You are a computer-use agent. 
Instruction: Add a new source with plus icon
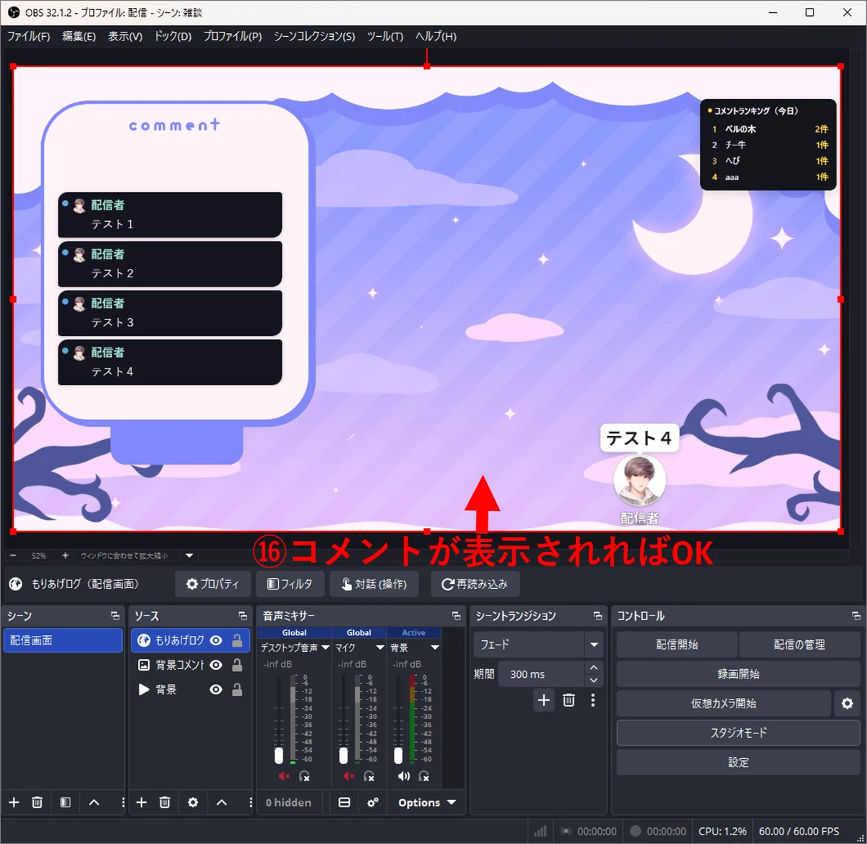click(x=142, y=802)
